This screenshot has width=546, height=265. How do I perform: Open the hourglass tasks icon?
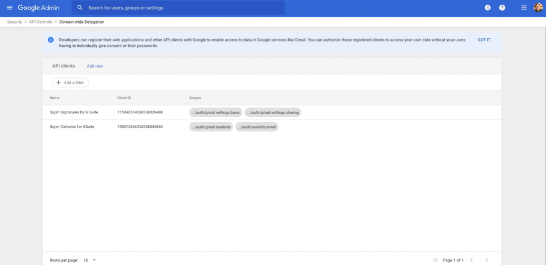coord(488,8)
